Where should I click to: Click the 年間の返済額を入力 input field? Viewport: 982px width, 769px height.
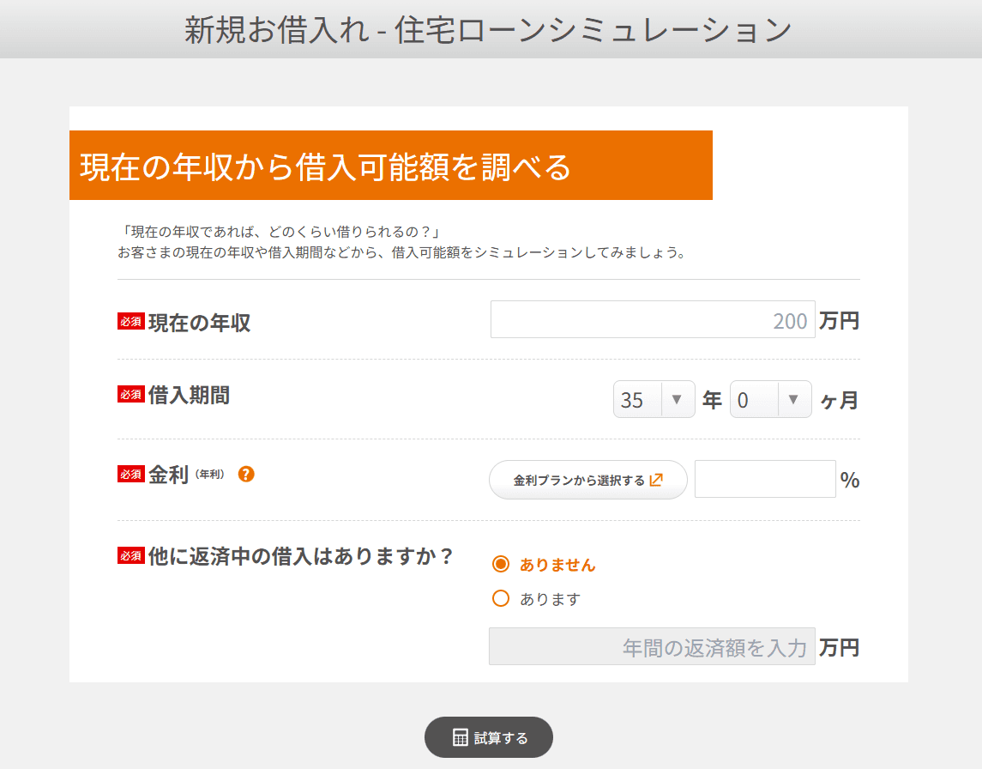(x=652, y=646)
